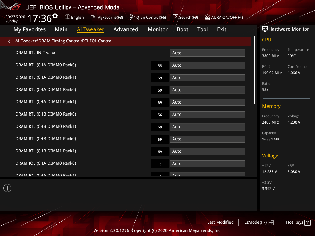The height and width of the screenshot is (236, 315).
Task: Select DRAM RTL (CHB DIMM0 Rank0) label
Action: tap(46, 114)
